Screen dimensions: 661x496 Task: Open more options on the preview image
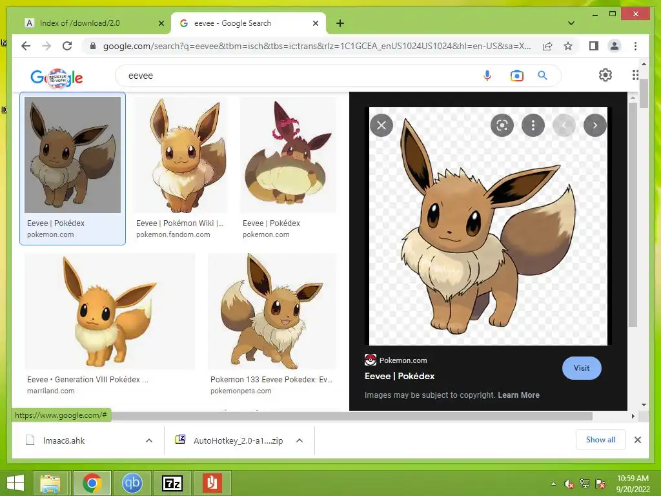point(533,125)
